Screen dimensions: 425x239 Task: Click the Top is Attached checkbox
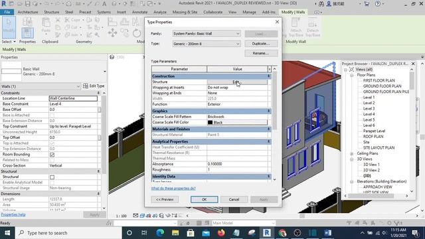[x=52, y=143]
